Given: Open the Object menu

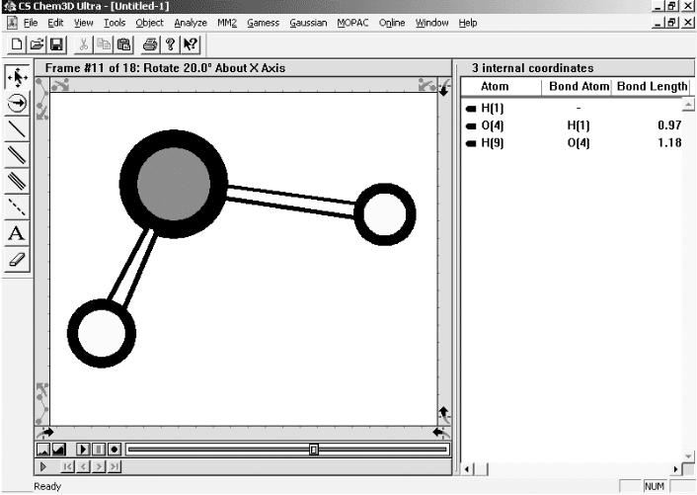Looking at the screenshot, I should (150, 23).
